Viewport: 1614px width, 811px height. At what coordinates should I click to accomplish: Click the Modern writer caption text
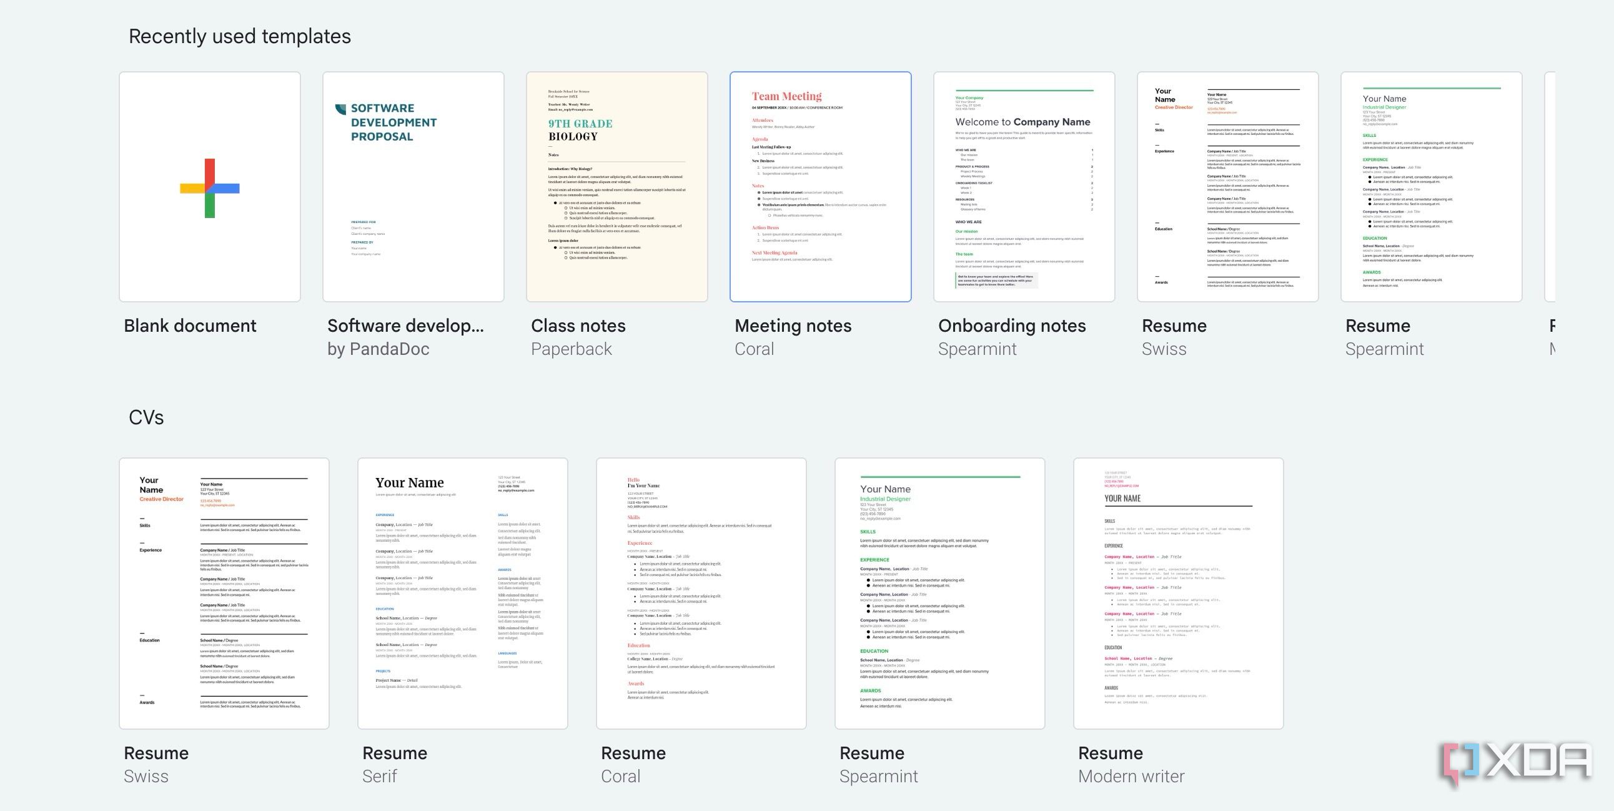(1131, 776)
